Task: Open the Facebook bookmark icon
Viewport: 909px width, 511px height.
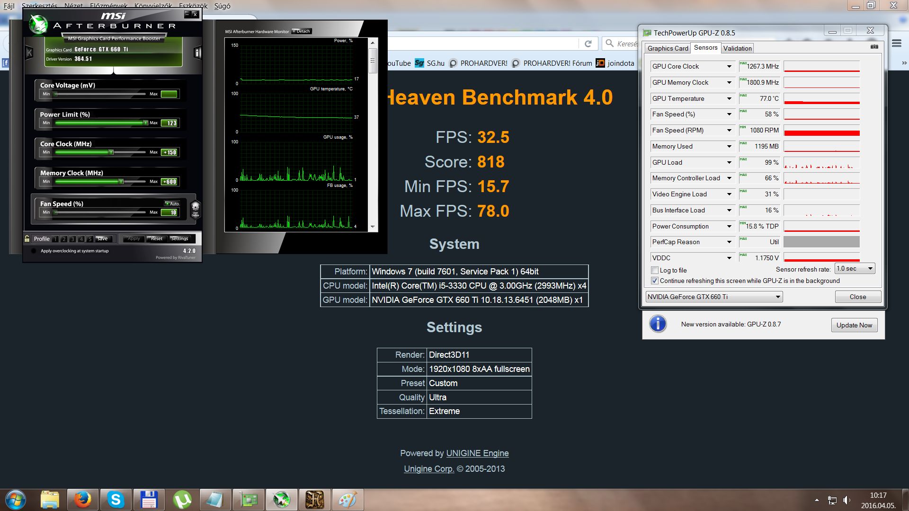Action: [x=5, y=63]
